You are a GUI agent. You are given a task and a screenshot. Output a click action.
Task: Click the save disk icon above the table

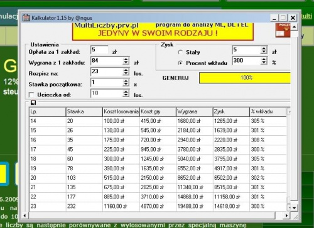coord(33,103)
